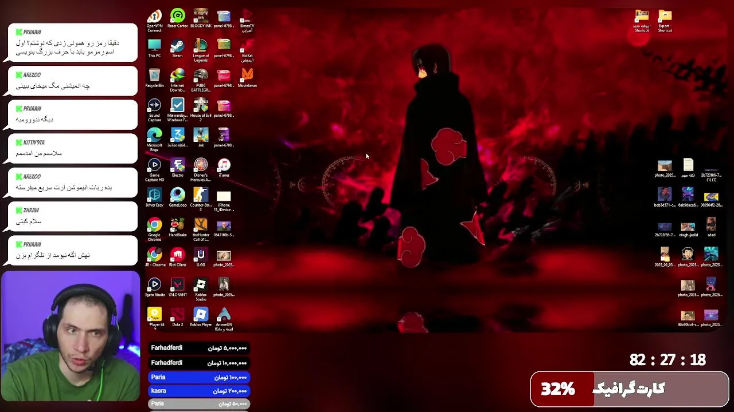Screen dimensions: 734x412
Task: Click the 82 : 27 : 18 timer
Action: [667, 360]
